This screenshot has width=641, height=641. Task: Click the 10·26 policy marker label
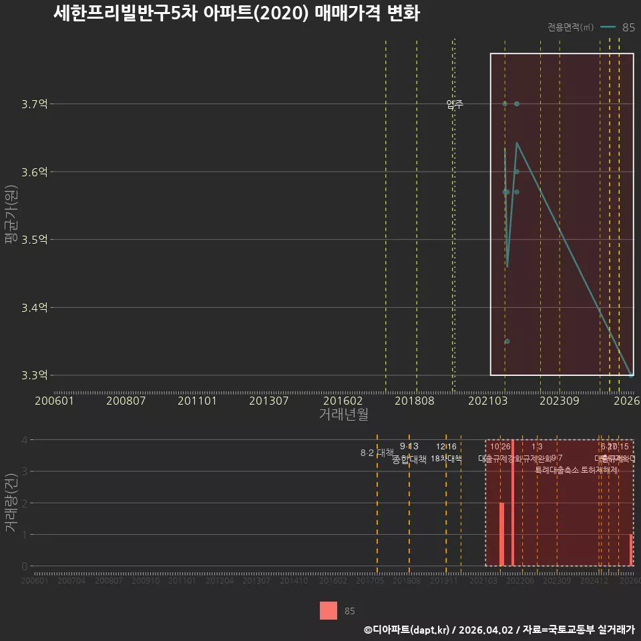[x=500, y=447]
